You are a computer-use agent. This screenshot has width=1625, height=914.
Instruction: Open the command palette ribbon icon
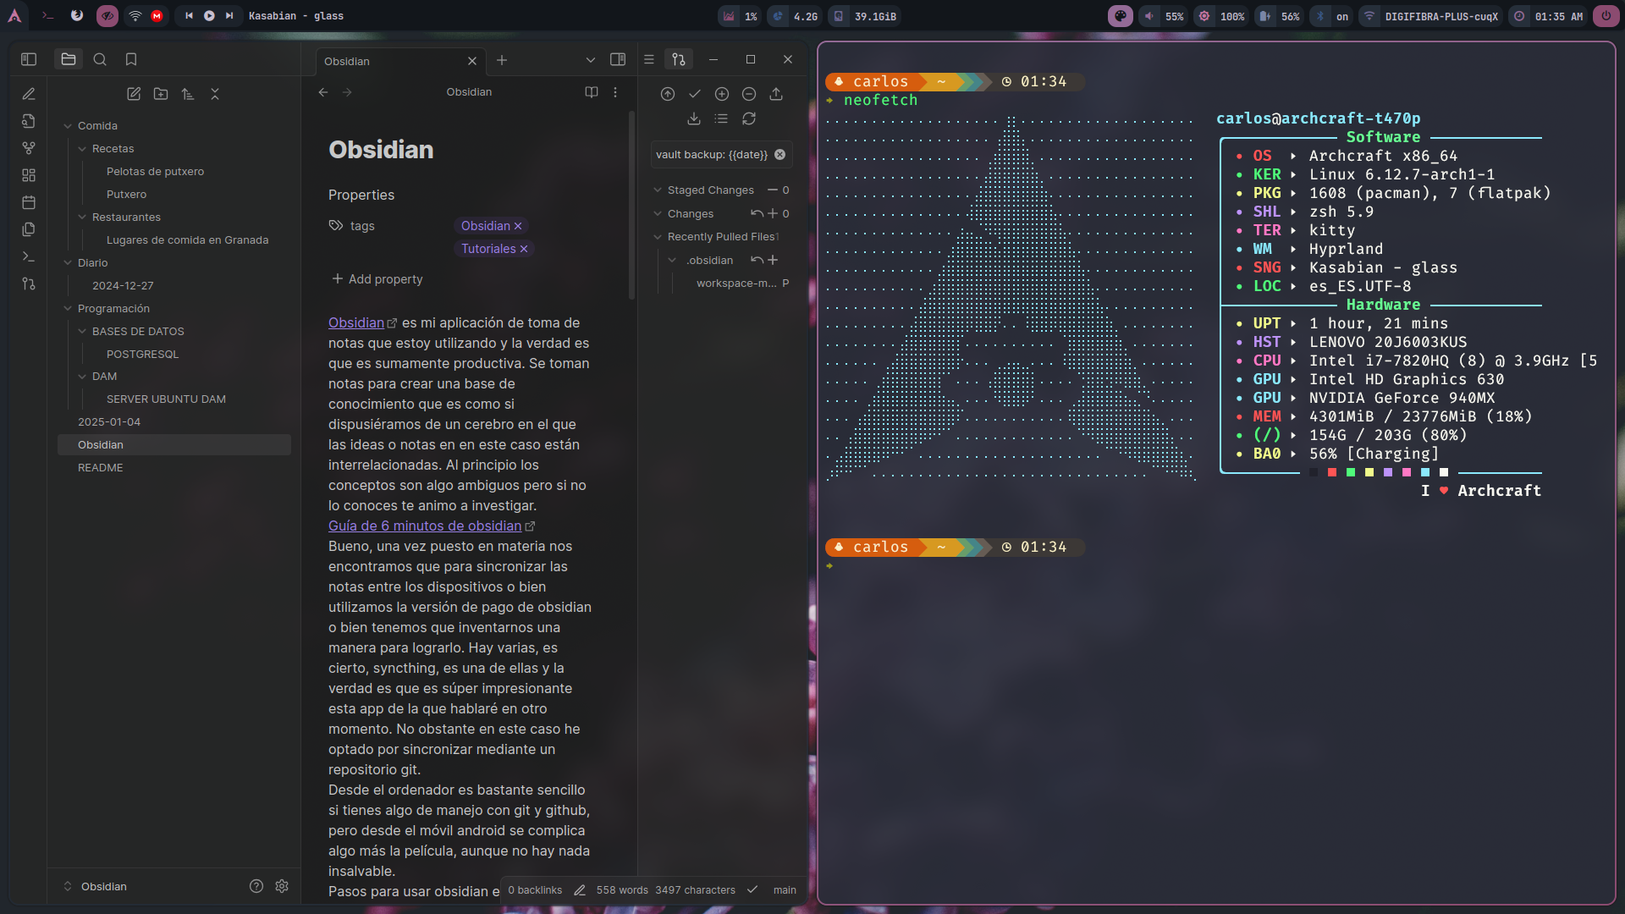(x=29, y=256)
